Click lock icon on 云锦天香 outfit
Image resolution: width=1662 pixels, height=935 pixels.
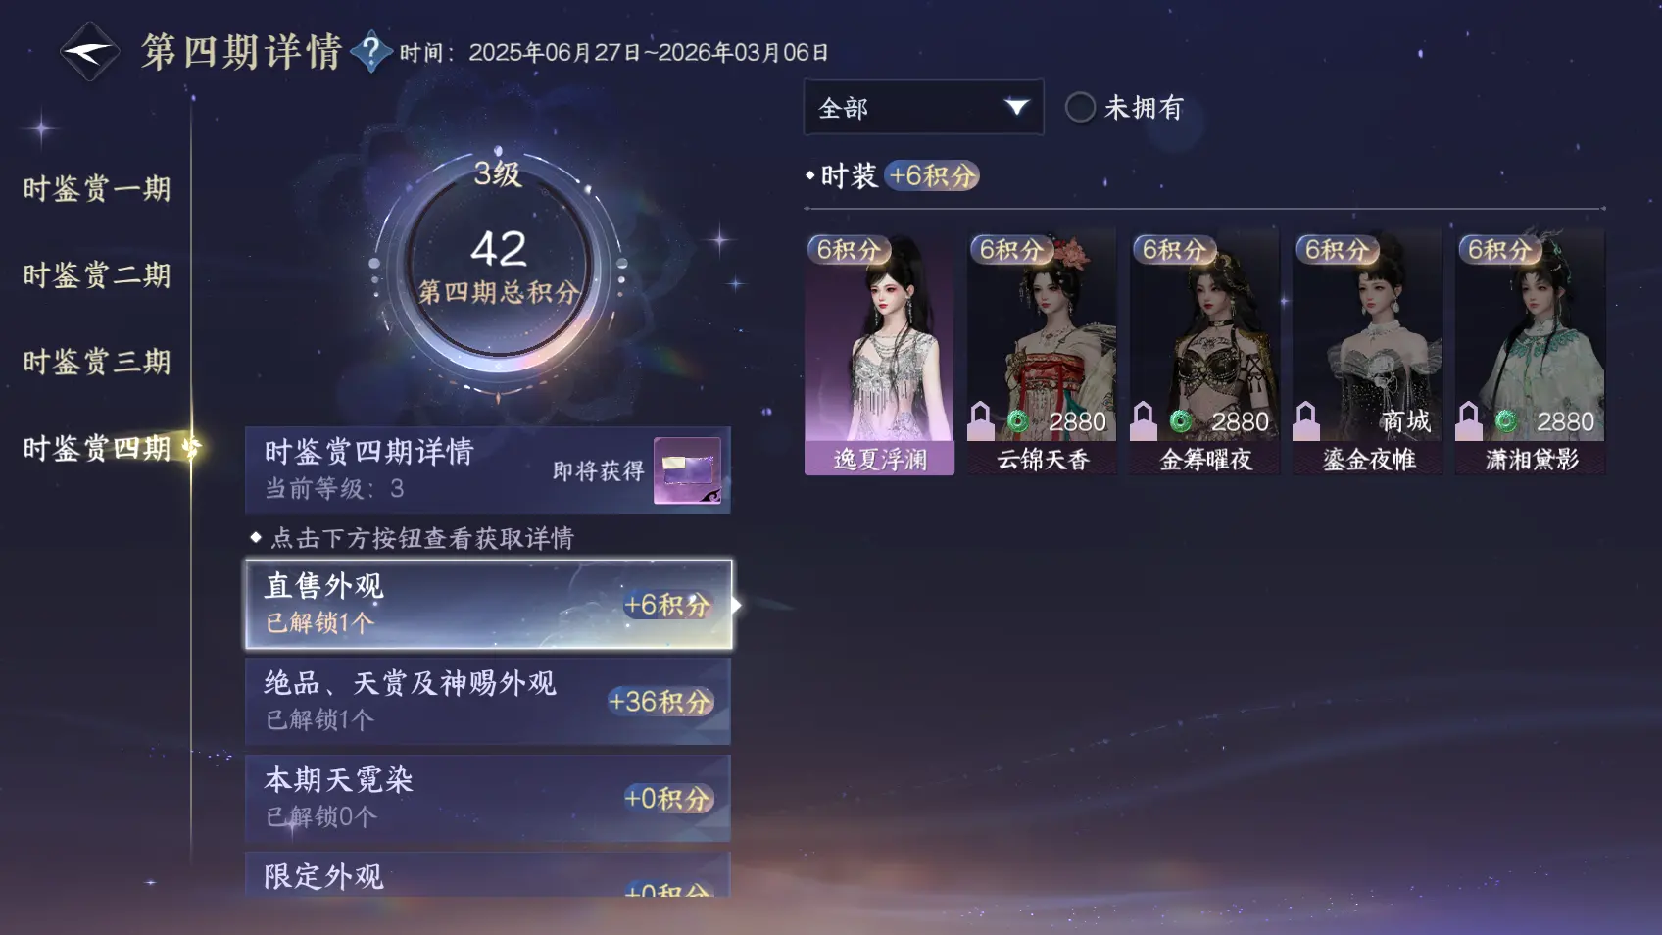[x=980, y=421]
